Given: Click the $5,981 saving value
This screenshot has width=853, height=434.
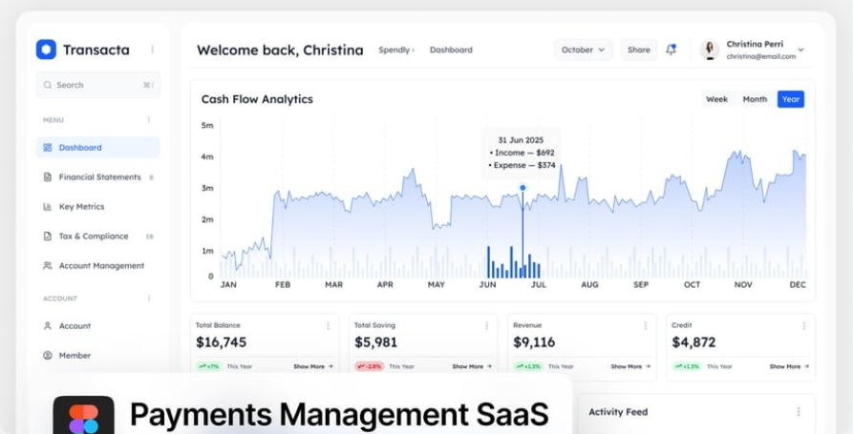Looking at the screenshot, I should 376,342.
